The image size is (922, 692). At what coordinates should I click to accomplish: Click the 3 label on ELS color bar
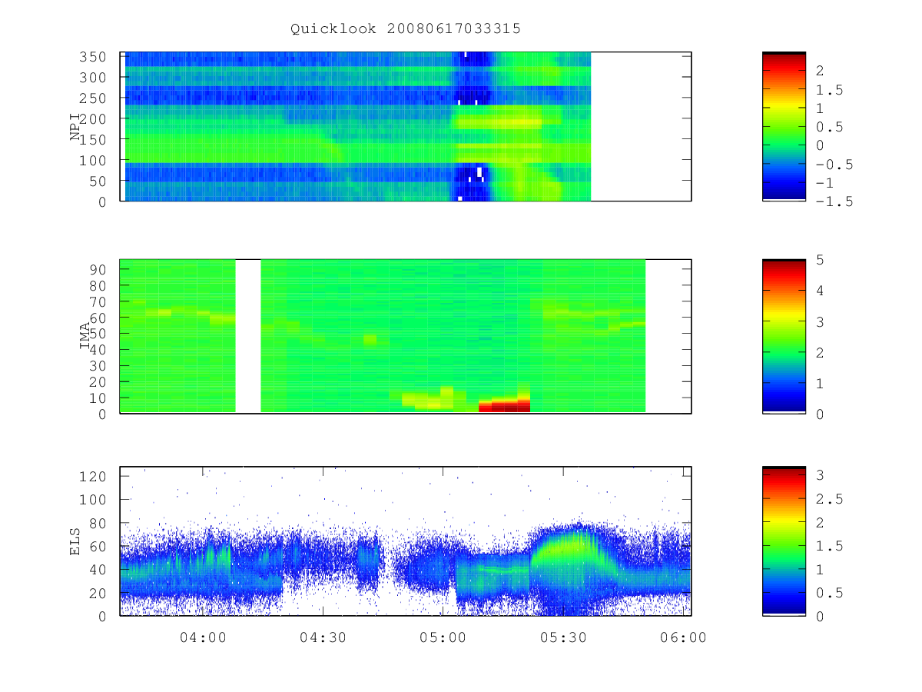point(819,476)
